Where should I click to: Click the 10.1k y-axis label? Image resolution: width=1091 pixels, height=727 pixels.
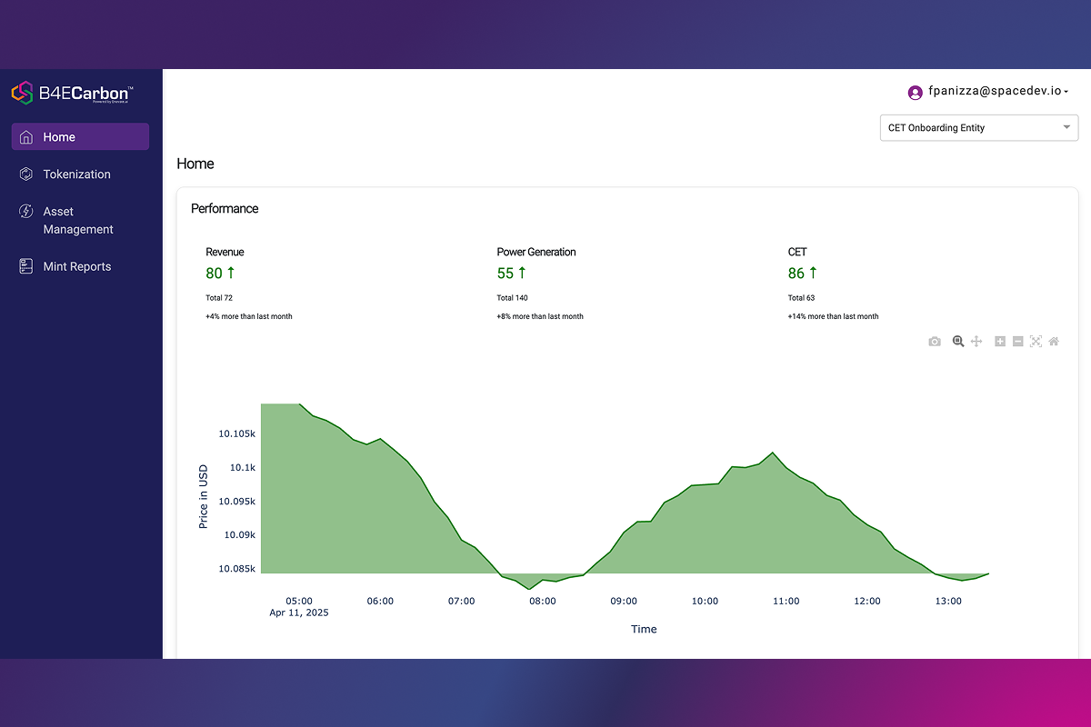pos(243,468)
